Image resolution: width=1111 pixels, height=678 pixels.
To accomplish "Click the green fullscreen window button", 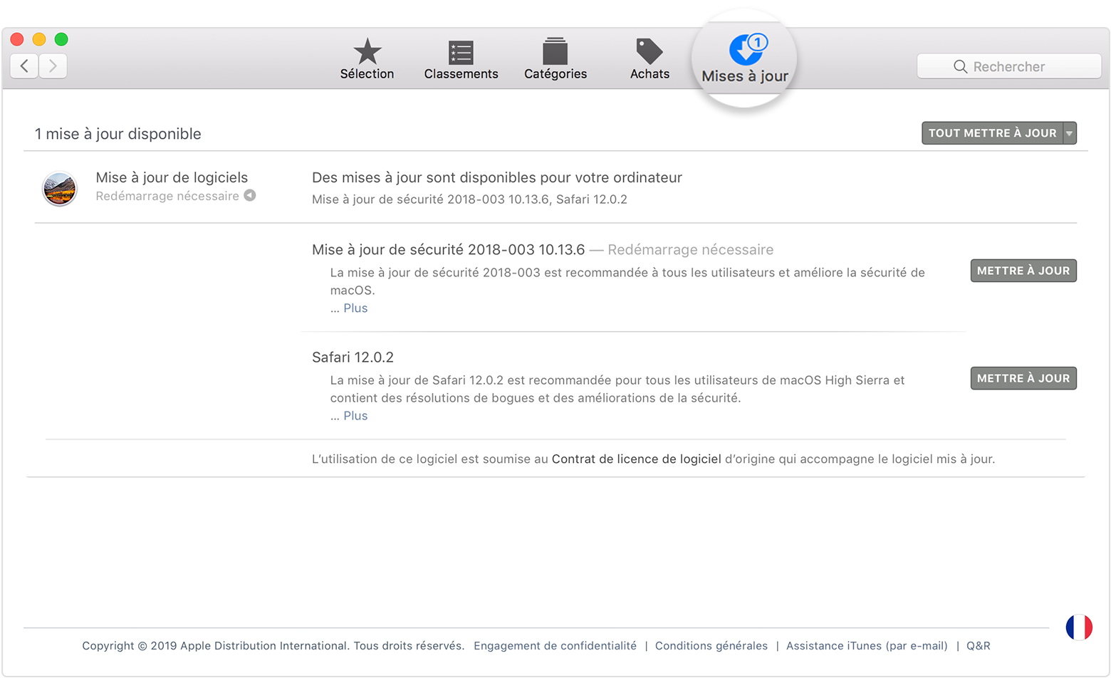I will pyautogui.click(x=61, y=39).
